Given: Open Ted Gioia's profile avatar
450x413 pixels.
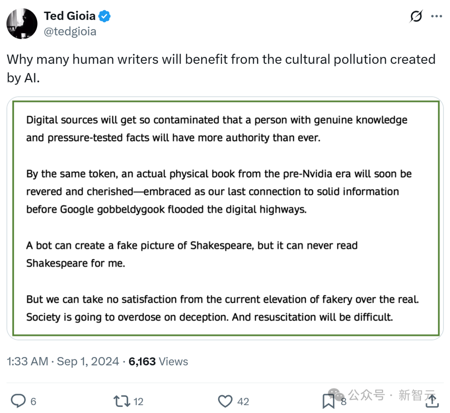Looking at the screenshot, I should point(22,24).
